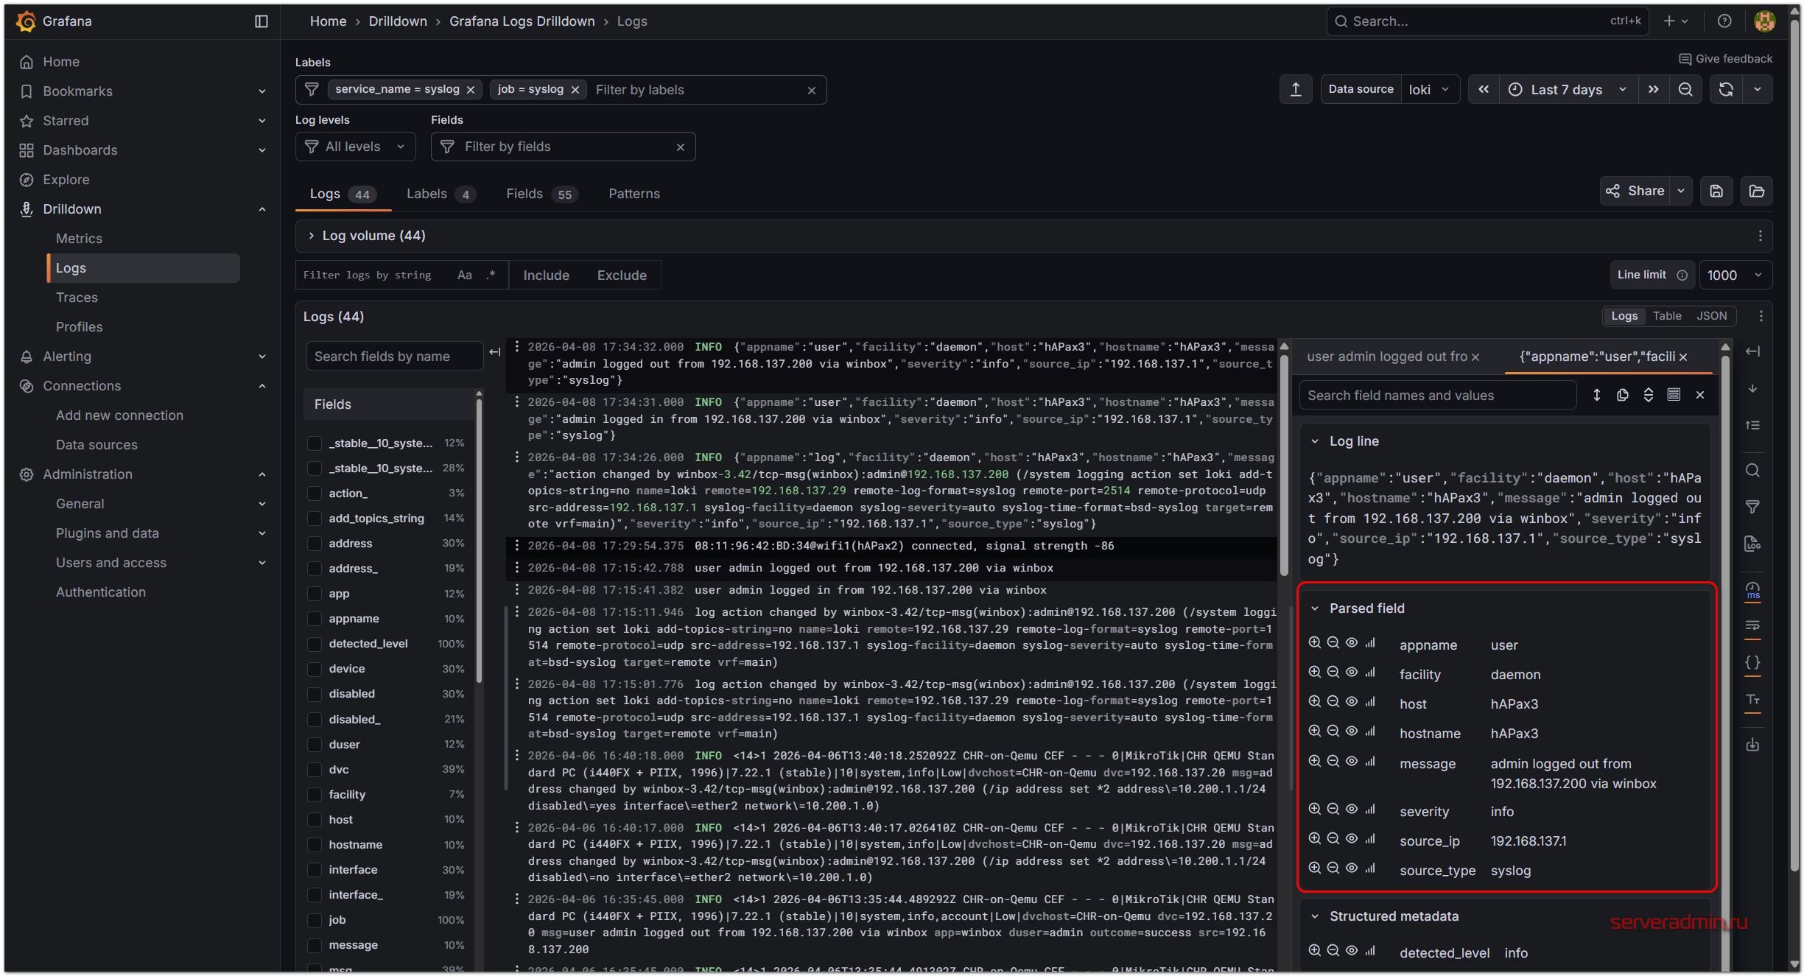
Task: Enable the hostname field checkbox
Action: coord(315,845)
